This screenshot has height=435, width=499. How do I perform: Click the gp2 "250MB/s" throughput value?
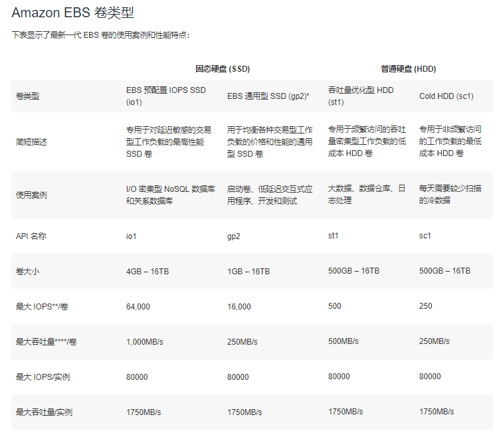pyautogui.click(x=242, y=342)
